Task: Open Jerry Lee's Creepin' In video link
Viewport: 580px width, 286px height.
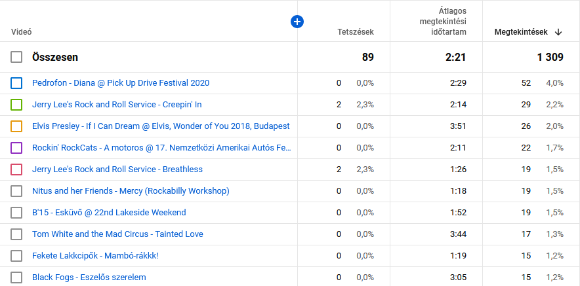Action: 117,105
